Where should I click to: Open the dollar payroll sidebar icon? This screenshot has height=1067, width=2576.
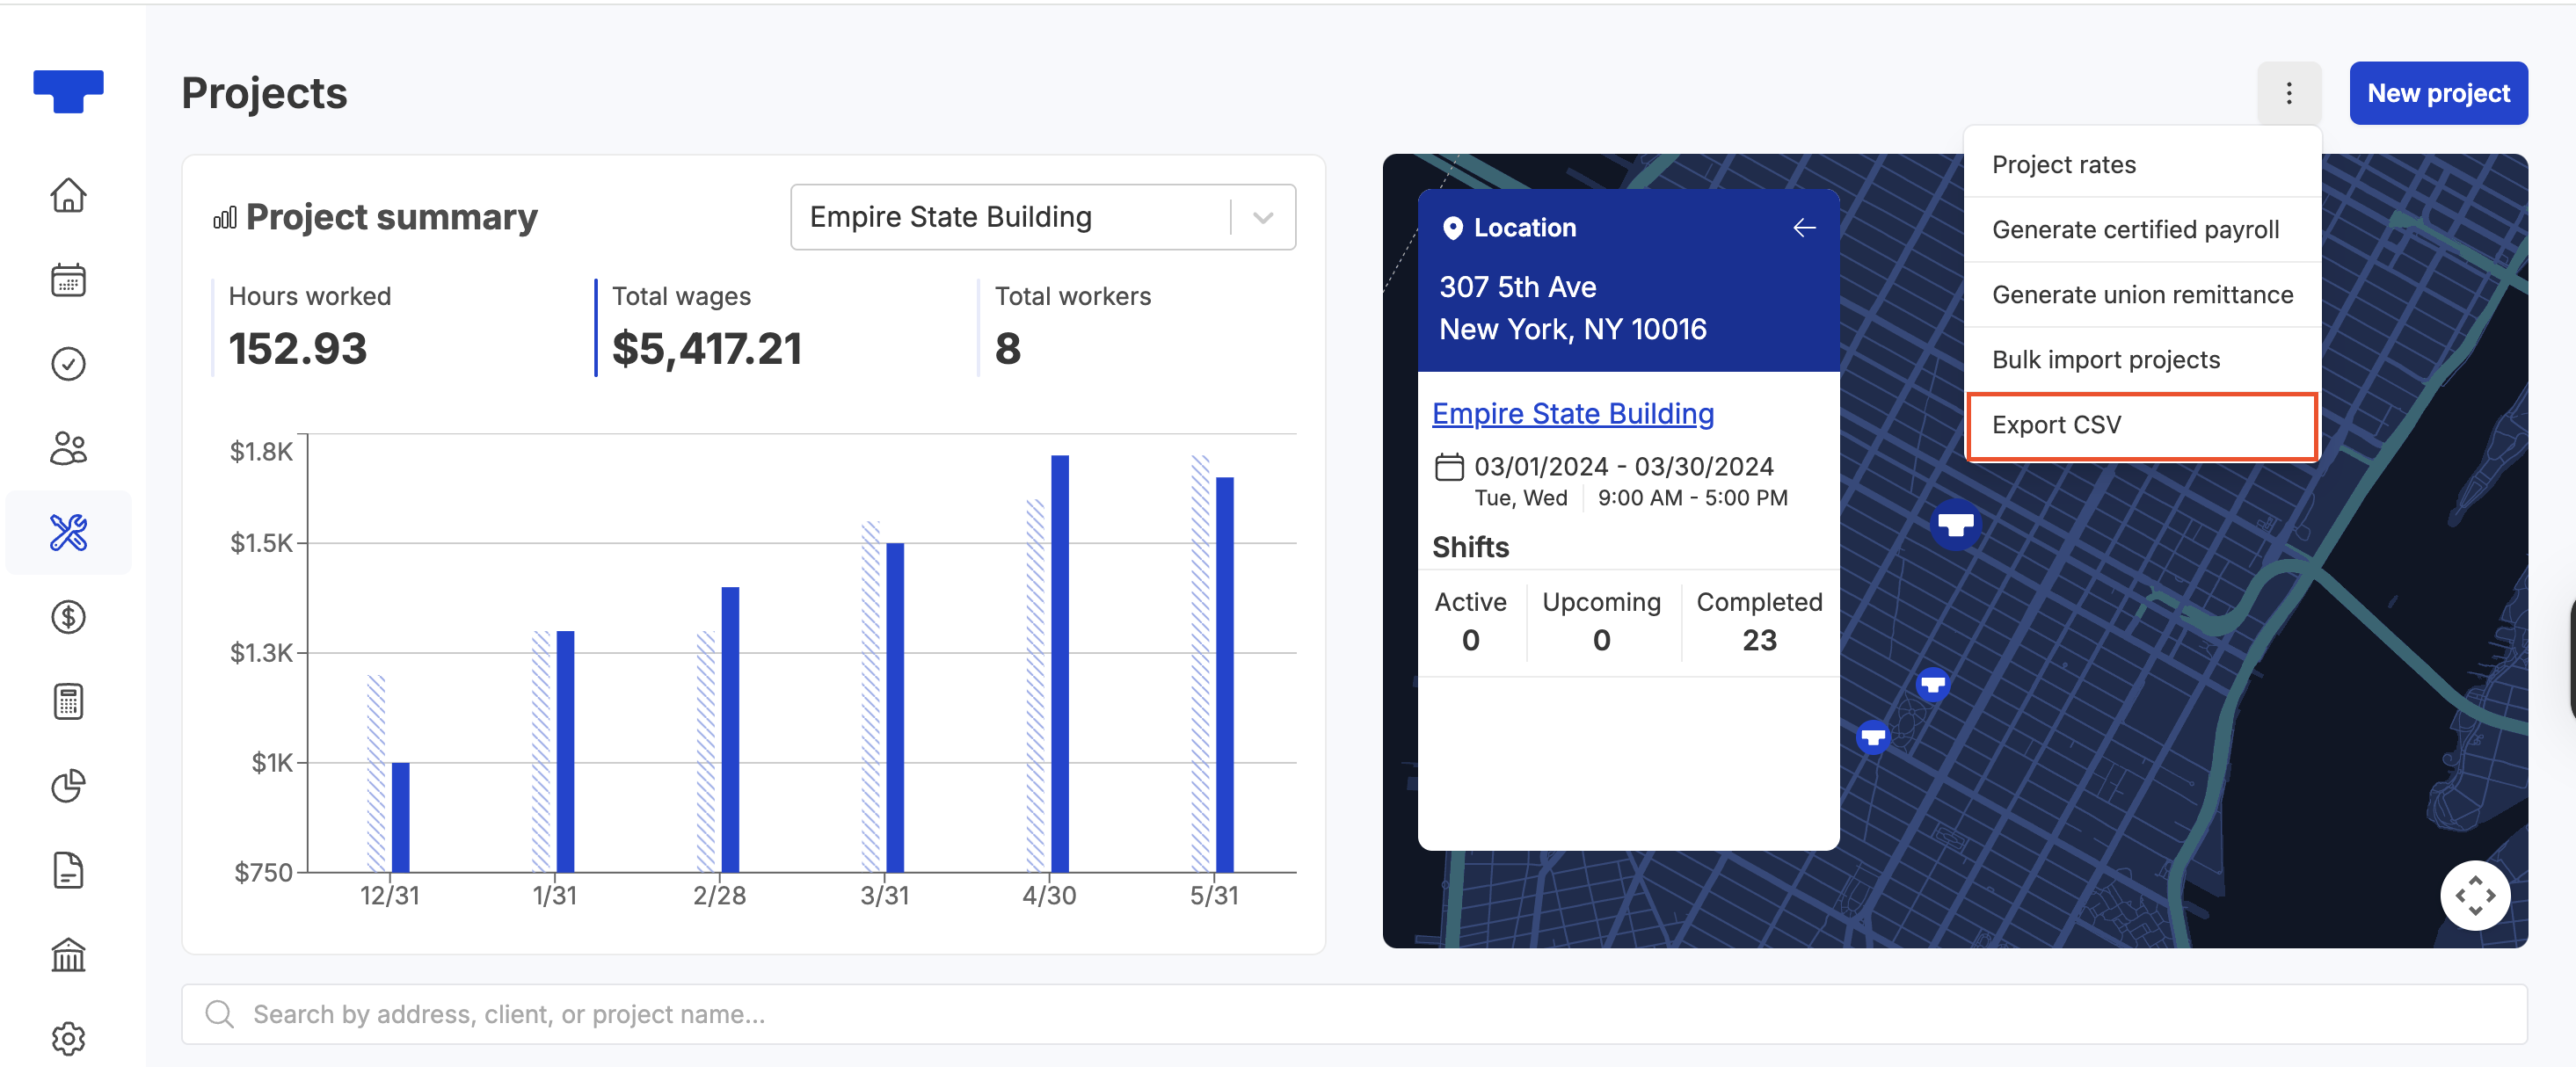[68, 617]
